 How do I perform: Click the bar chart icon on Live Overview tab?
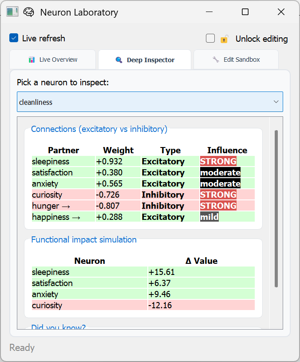32,59
